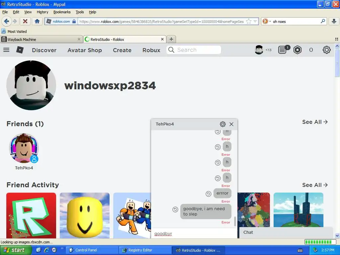The height and width of the screenshot is (255, 340).
Task: Open the Roblox settings gear
Action: (x=327, y=50)
